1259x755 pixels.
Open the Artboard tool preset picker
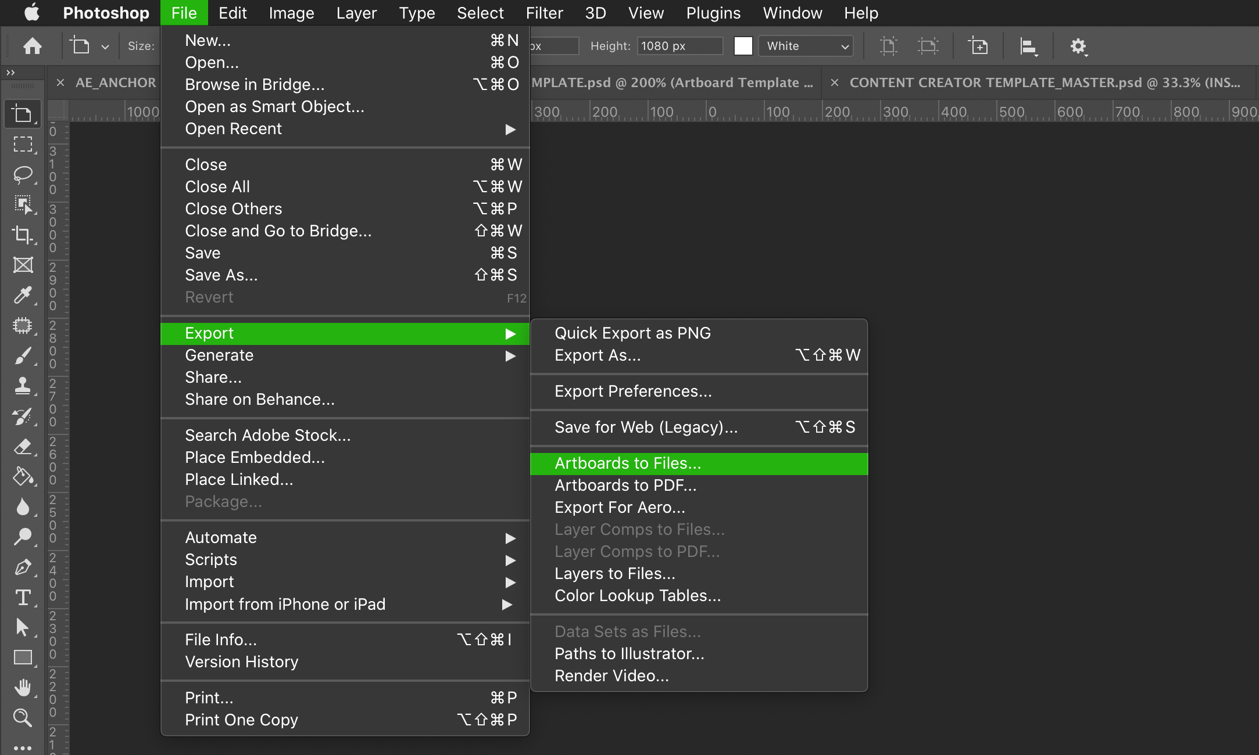89,46
